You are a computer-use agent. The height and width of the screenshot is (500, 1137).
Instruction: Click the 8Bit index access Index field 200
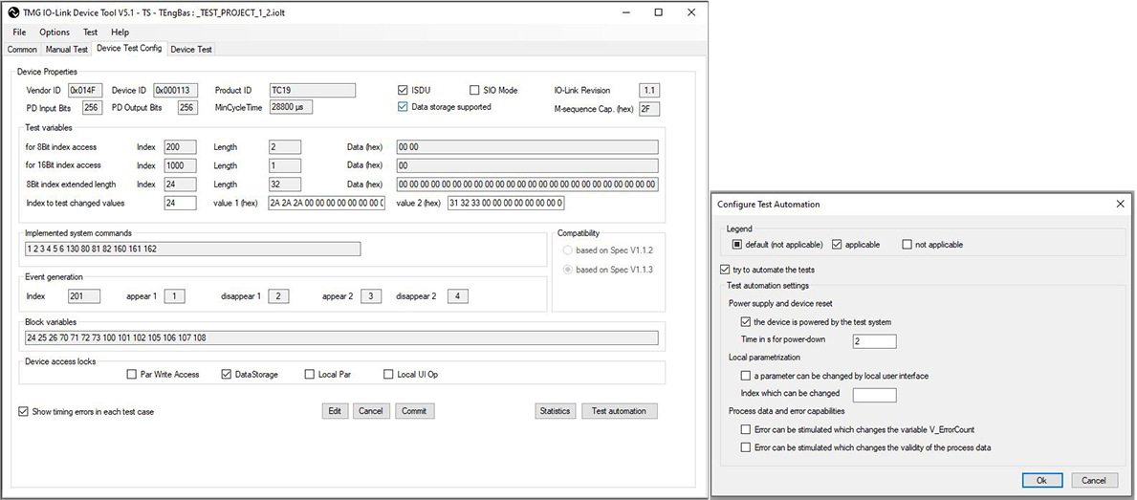(180, 147)
